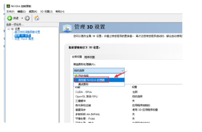Choose 自动选择 option in dropdown list
This screenshot has height=132, width=202.
click(x=99, y=76)
